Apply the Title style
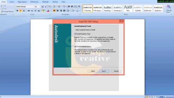Screen dimensions: 174x98 point(128,8)
